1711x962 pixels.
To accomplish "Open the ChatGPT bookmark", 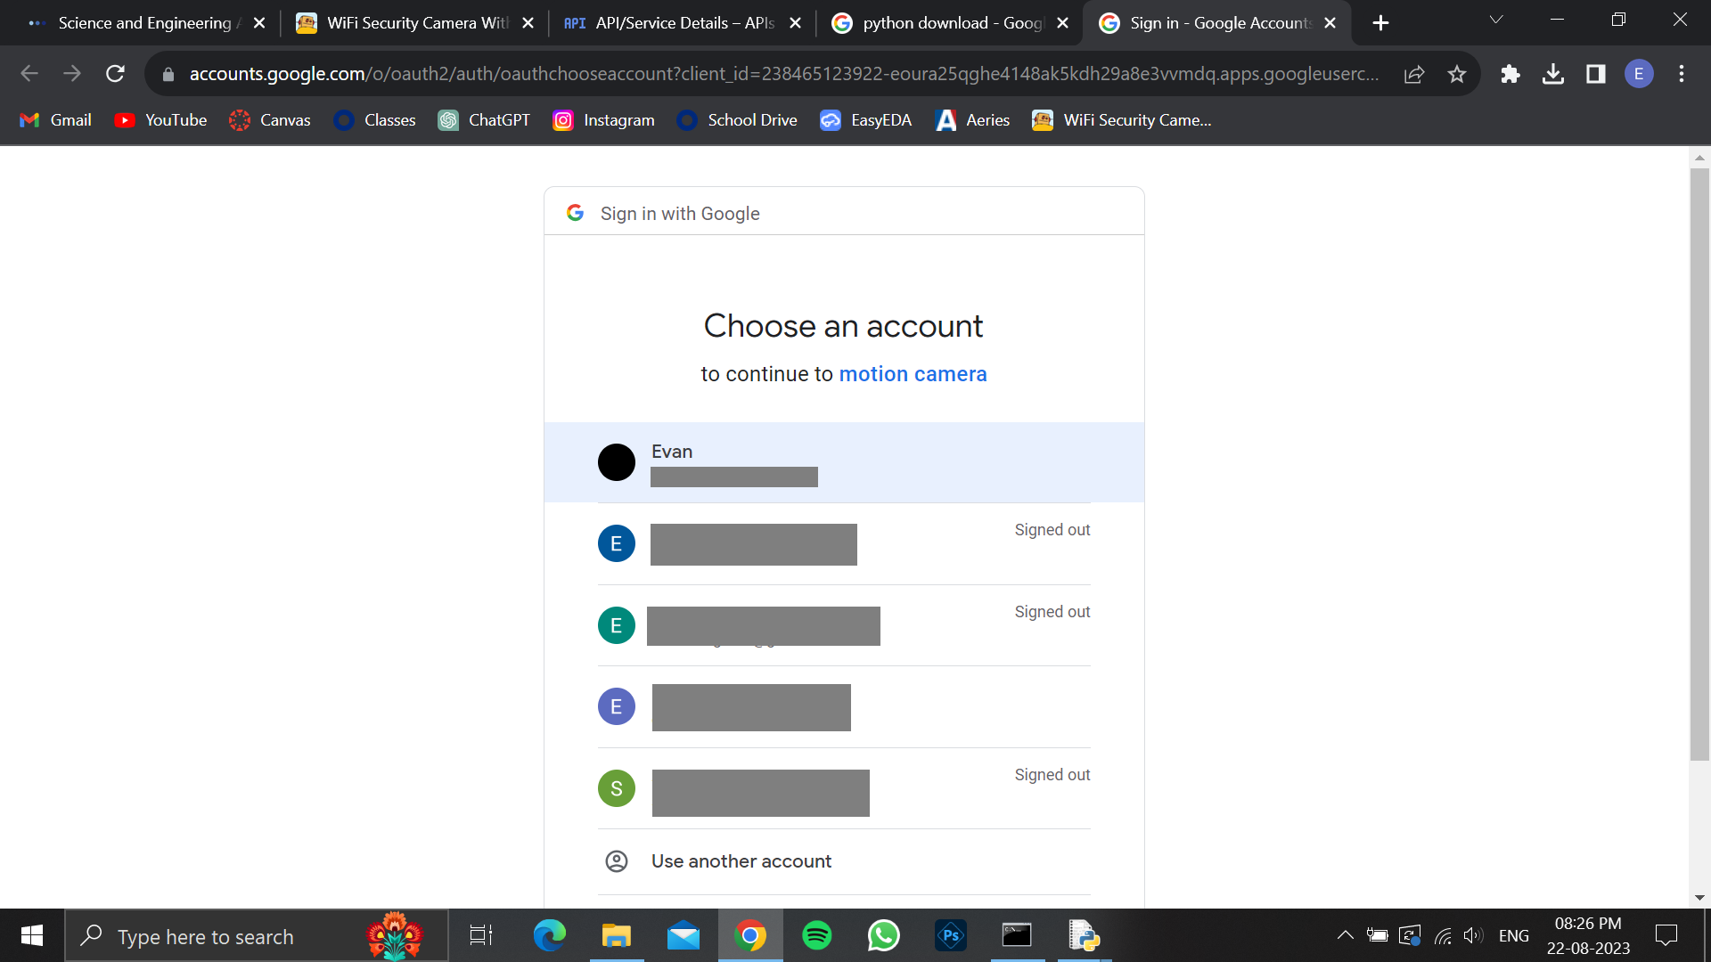I will click(484, 120).
